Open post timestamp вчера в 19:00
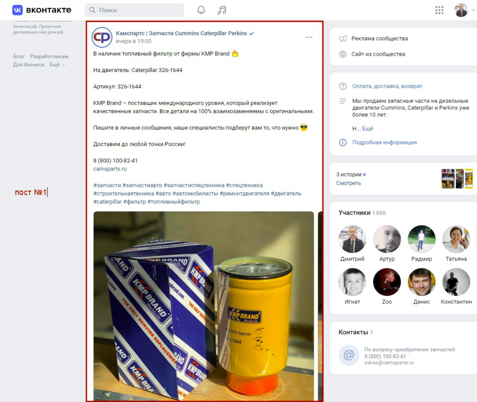 click(x=134, y=41)
